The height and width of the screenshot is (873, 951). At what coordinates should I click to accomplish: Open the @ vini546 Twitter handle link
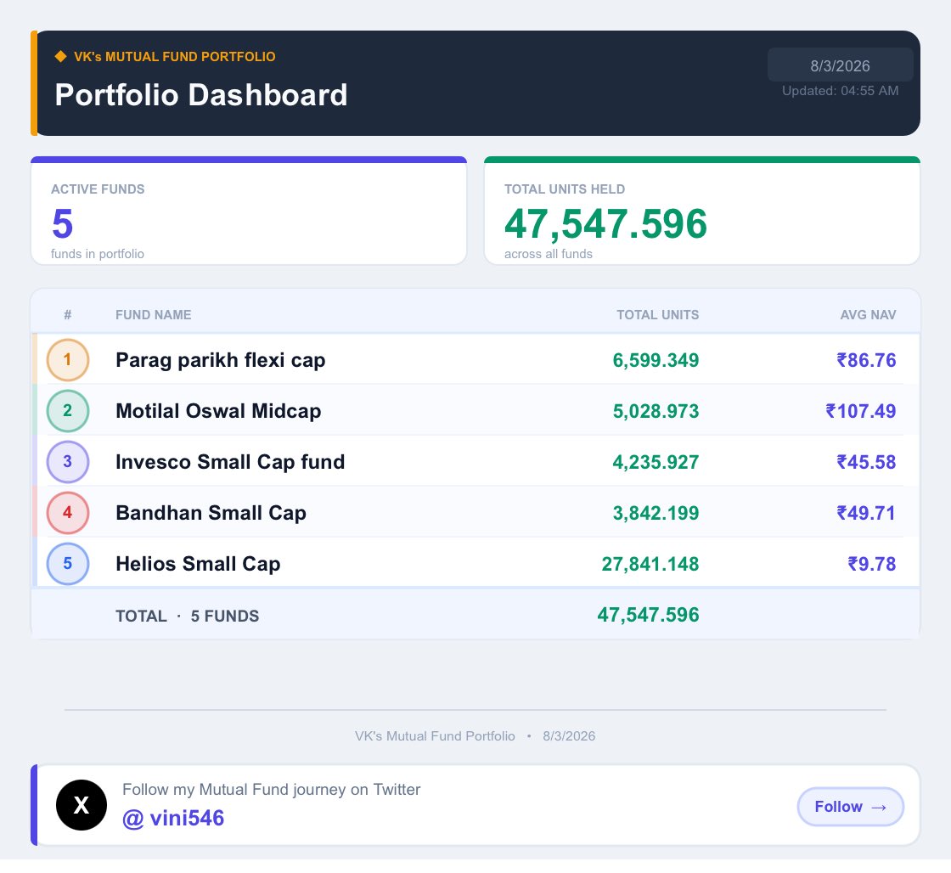click(x=173, y=819)
